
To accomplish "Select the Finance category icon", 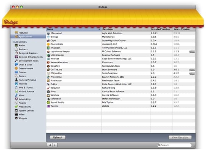I will pos(16,72).
